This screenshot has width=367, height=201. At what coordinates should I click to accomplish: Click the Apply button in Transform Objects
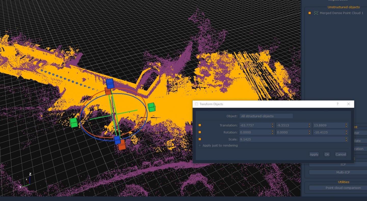click(314, 154)
